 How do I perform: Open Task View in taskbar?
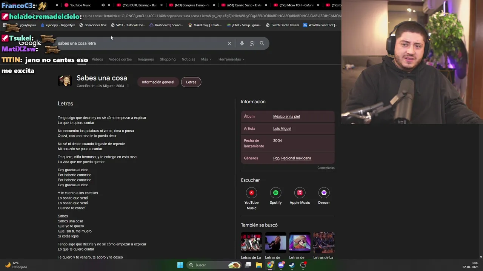pos(248,265)
